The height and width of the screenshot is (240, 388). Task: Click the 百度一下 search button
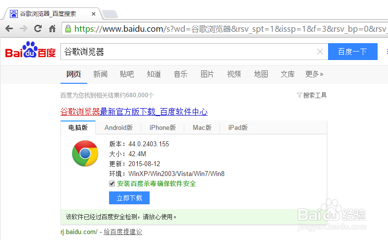tap(353, 52)
